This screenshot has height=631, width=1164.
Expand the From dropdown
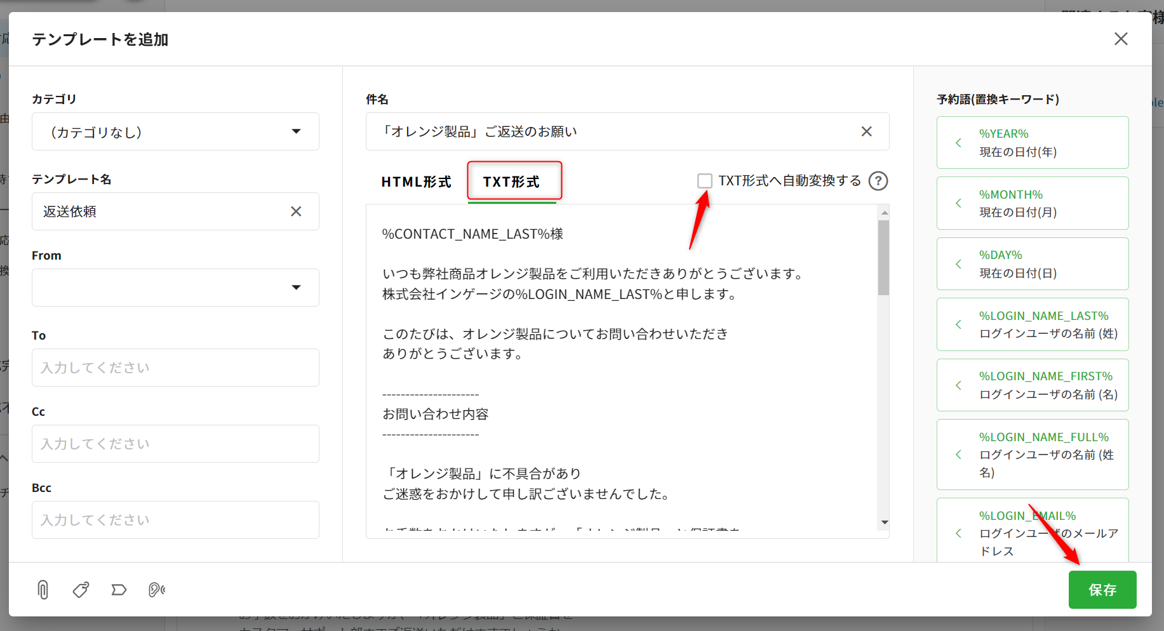point(175,288)
